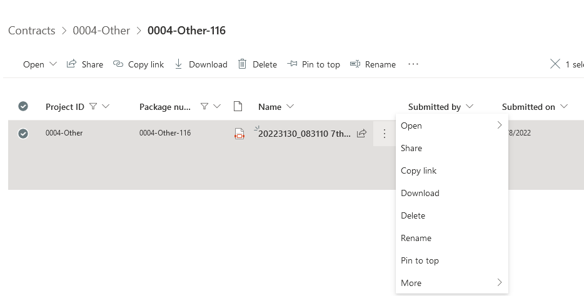Click the 0004-Other-116 package number cell
This screenshot has height=296, width=584.
(165, 133)
